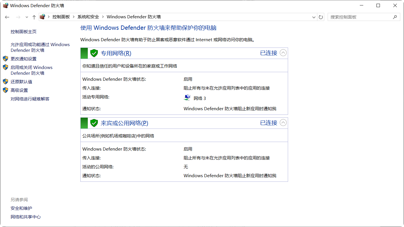Click the description 公共场所(例如机场或咖啡店)中的网络
This screenshot has width=404, height=227.
point(118,136)
